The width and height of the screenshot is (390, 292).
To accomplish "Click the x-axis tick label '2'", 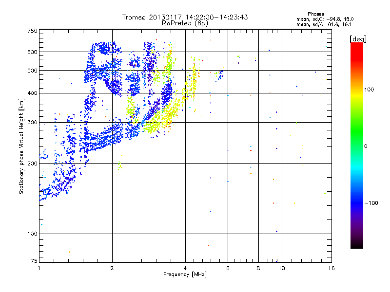I will point(112,268).
